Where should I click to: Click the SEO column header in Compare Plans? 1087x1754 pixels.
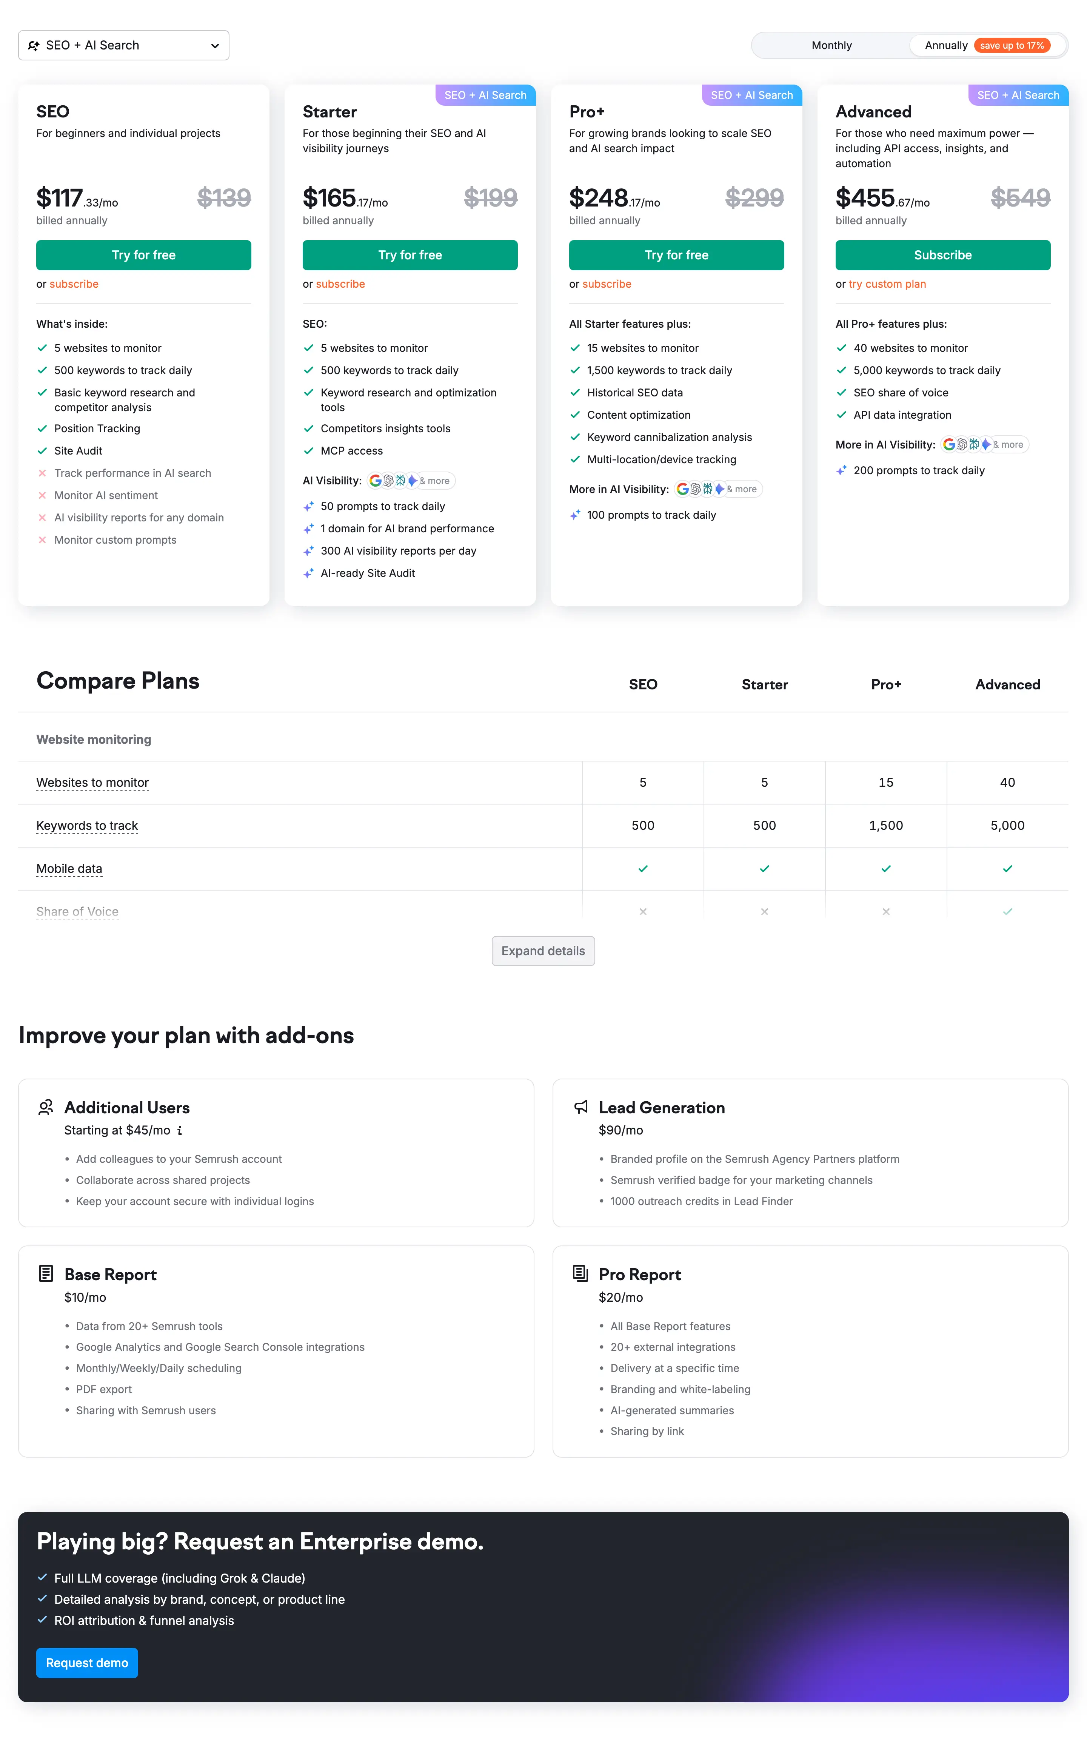click(x=643, y=684)
